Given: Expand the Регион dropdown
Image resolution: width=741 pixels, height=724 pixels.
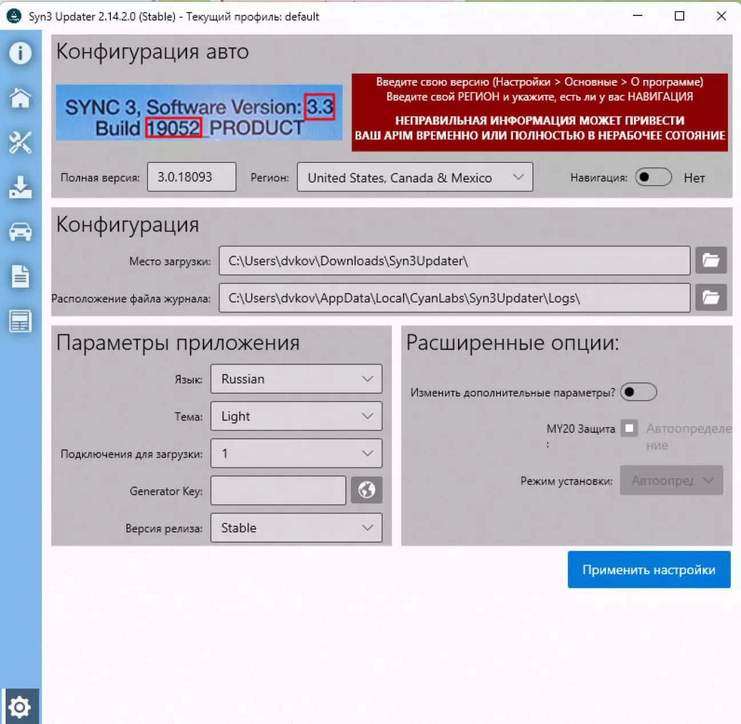Looking at the screenshot, I should [x=415, y=178].
